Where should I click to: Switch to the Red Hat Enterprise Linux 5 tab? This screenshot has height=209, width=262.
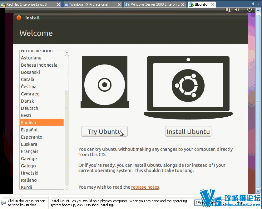point(31,4)
